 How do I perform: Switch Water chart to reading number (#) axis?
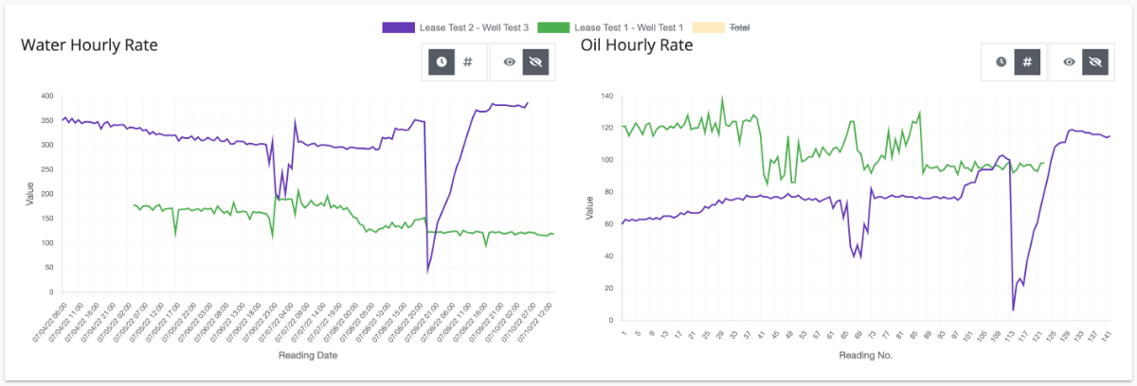coord(468,61)
